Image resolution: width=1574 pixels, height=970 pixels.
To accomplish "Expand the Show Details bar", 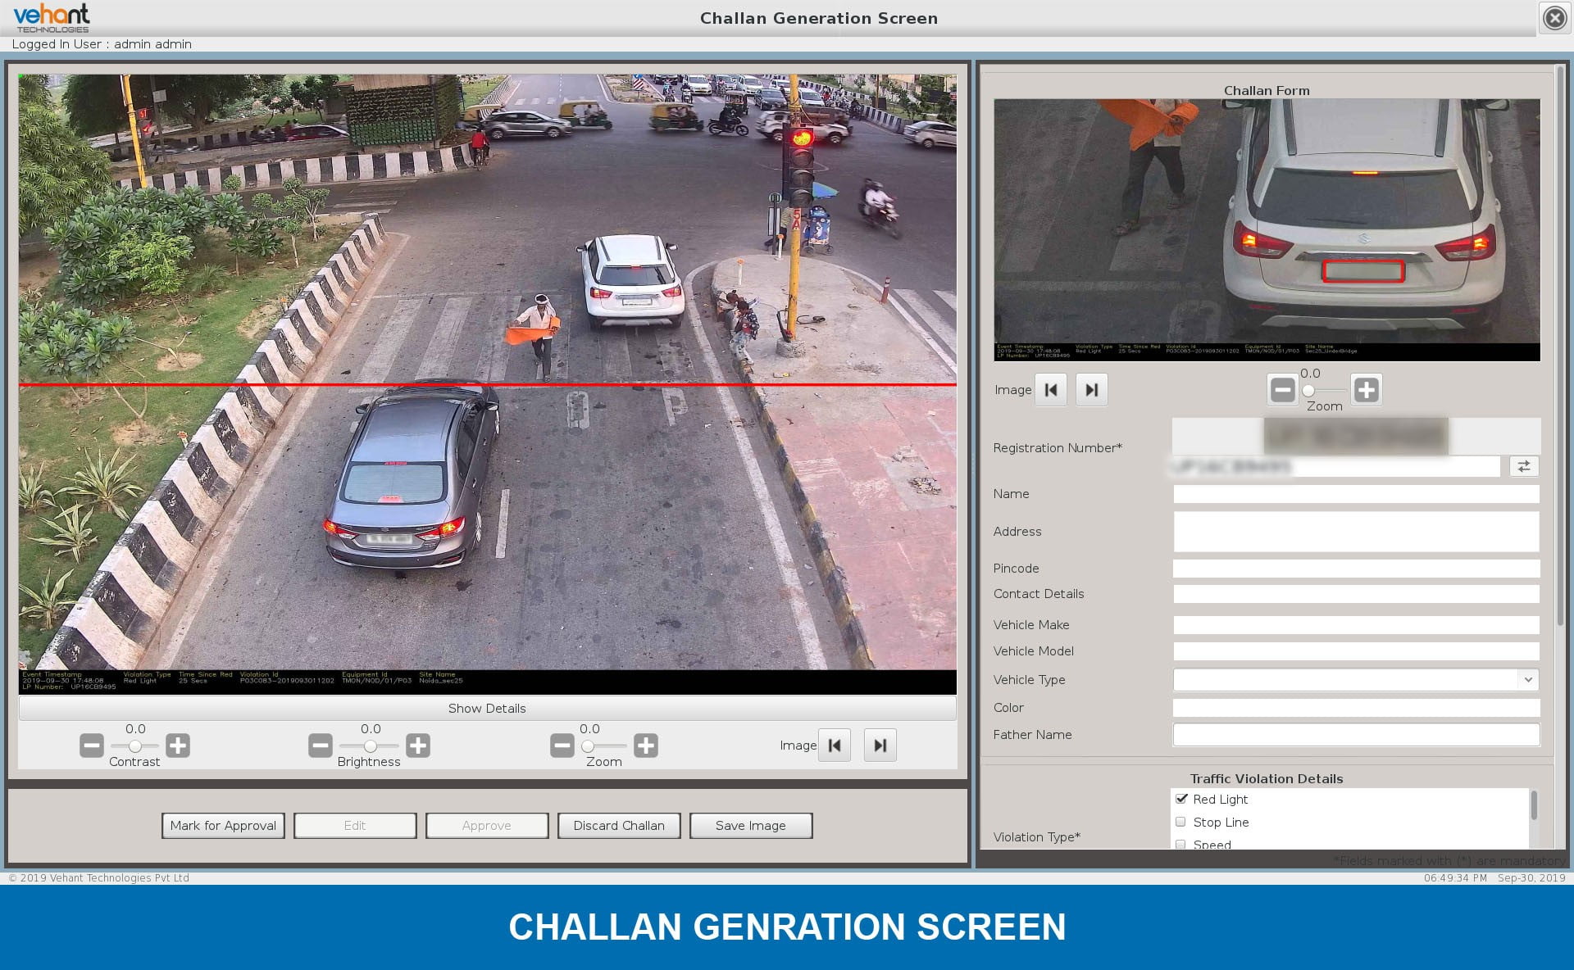I will 487,708.
